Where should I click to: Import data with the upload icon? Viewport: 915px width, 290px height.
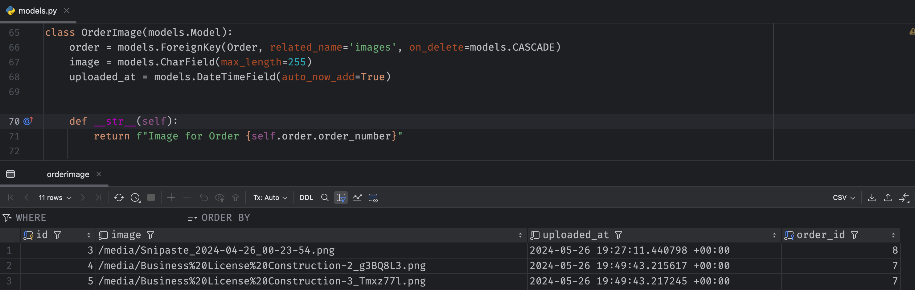[x=887, y=197]
